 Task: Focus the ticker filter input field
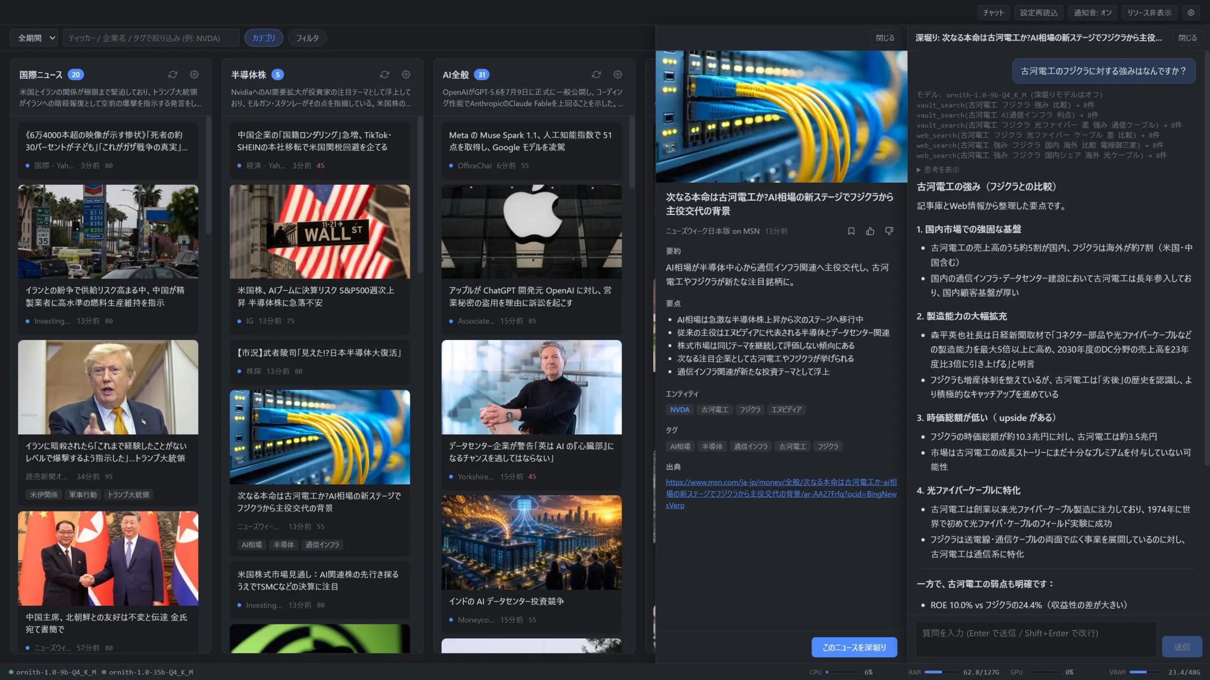coord(151,38)
